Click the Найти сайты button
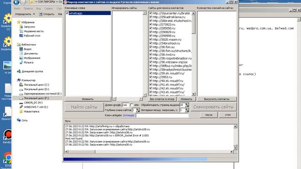301x169 pixels. (84, 107)
